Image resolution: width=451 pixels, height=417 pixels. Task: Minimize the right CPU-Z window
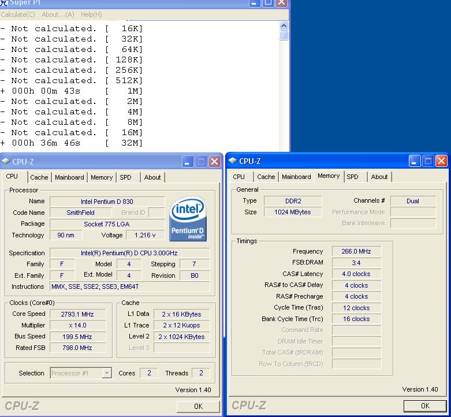tap(415, 161)
